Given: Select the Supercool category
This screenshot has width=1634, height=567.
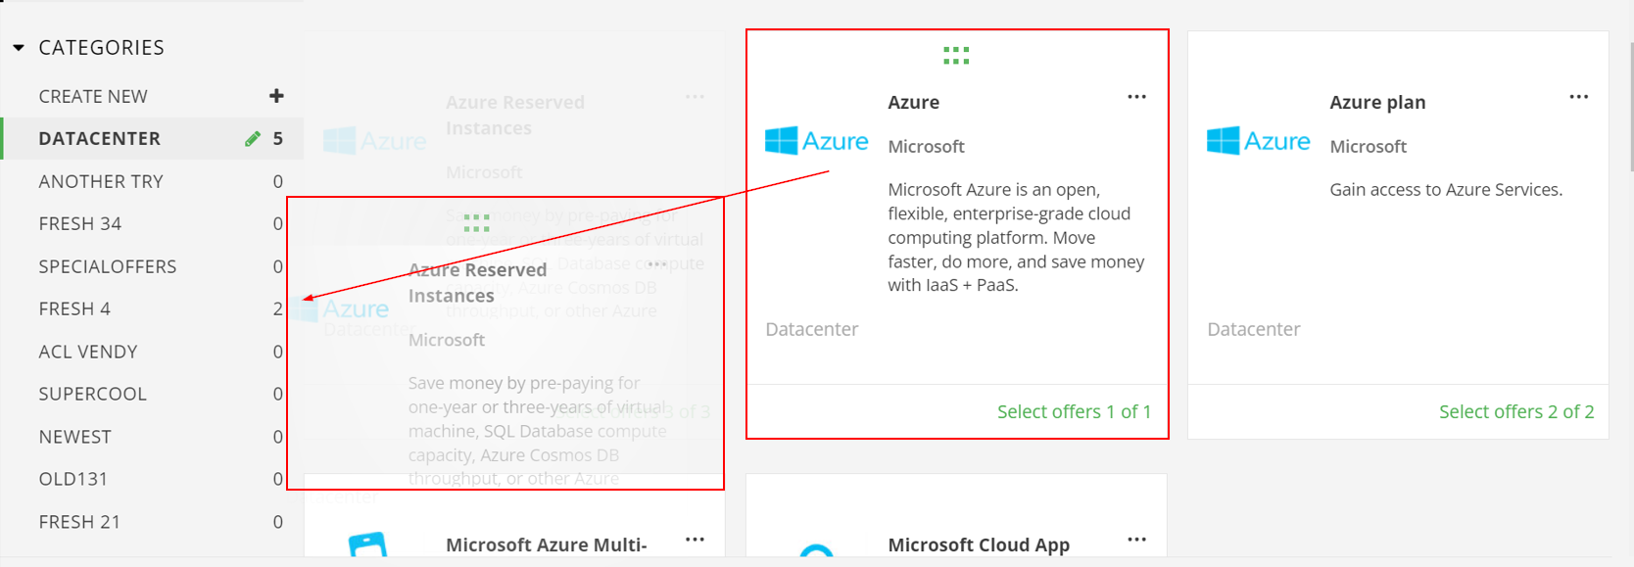Looking at the screenshot, I should [x=152, y=394].
